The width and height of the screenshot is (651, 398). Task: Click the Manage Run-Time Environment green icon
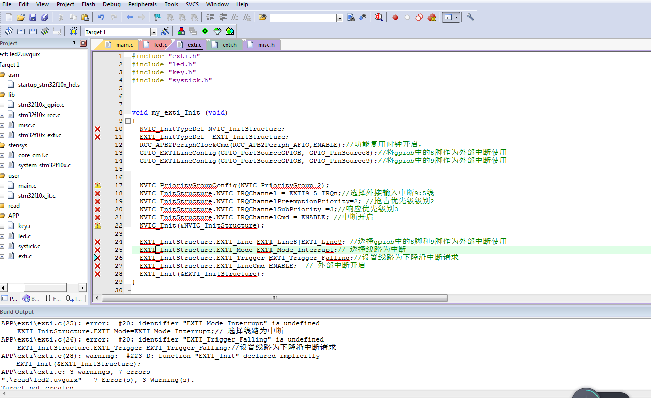pyautogui.click(x=205, y=31)
